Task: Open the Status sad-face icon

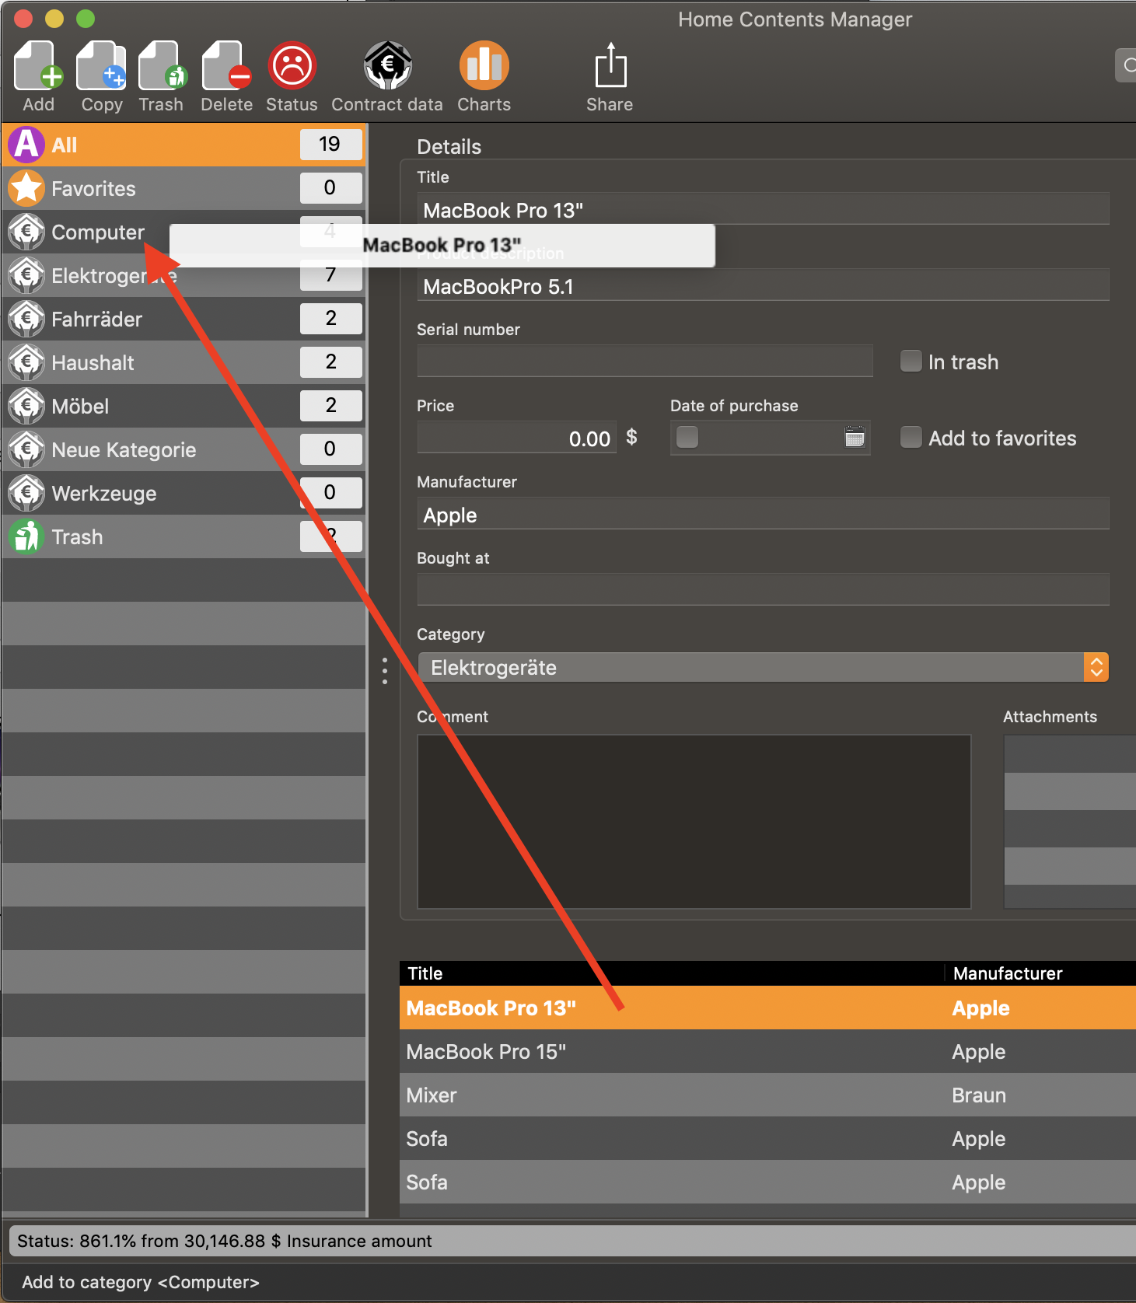Action: click(x=292, y=66)
